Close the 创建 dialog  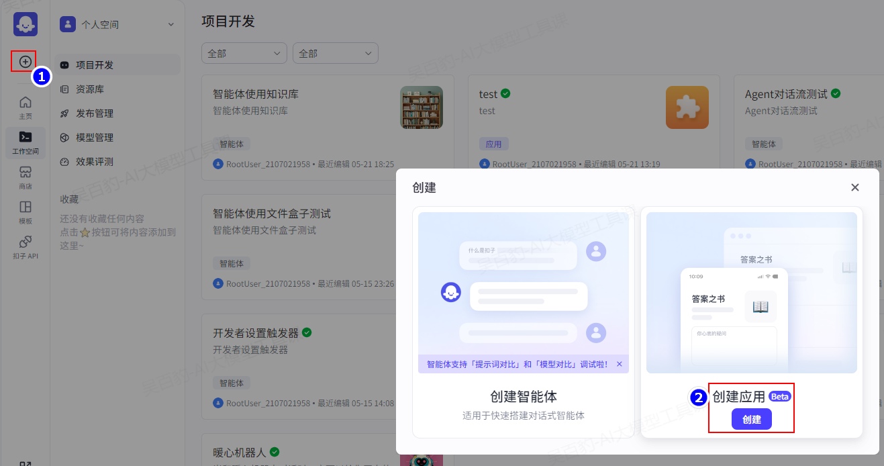point(854,187)
